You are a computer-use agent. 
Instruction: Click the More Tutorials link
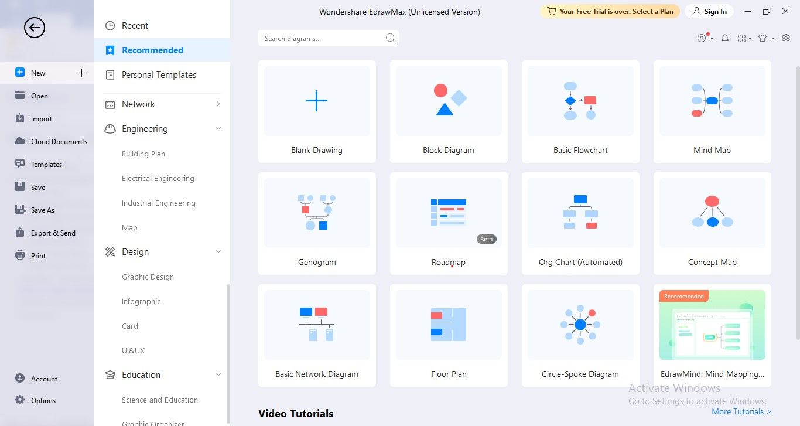click(741, 411)
